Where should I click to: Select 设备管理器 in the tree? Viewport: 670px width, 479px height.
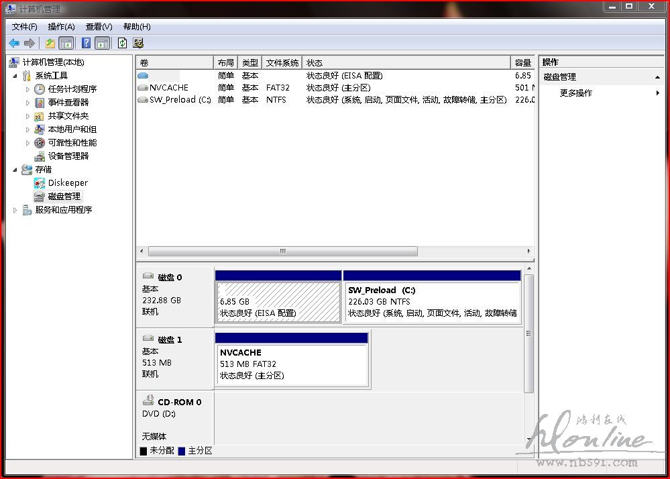point(68,156)
